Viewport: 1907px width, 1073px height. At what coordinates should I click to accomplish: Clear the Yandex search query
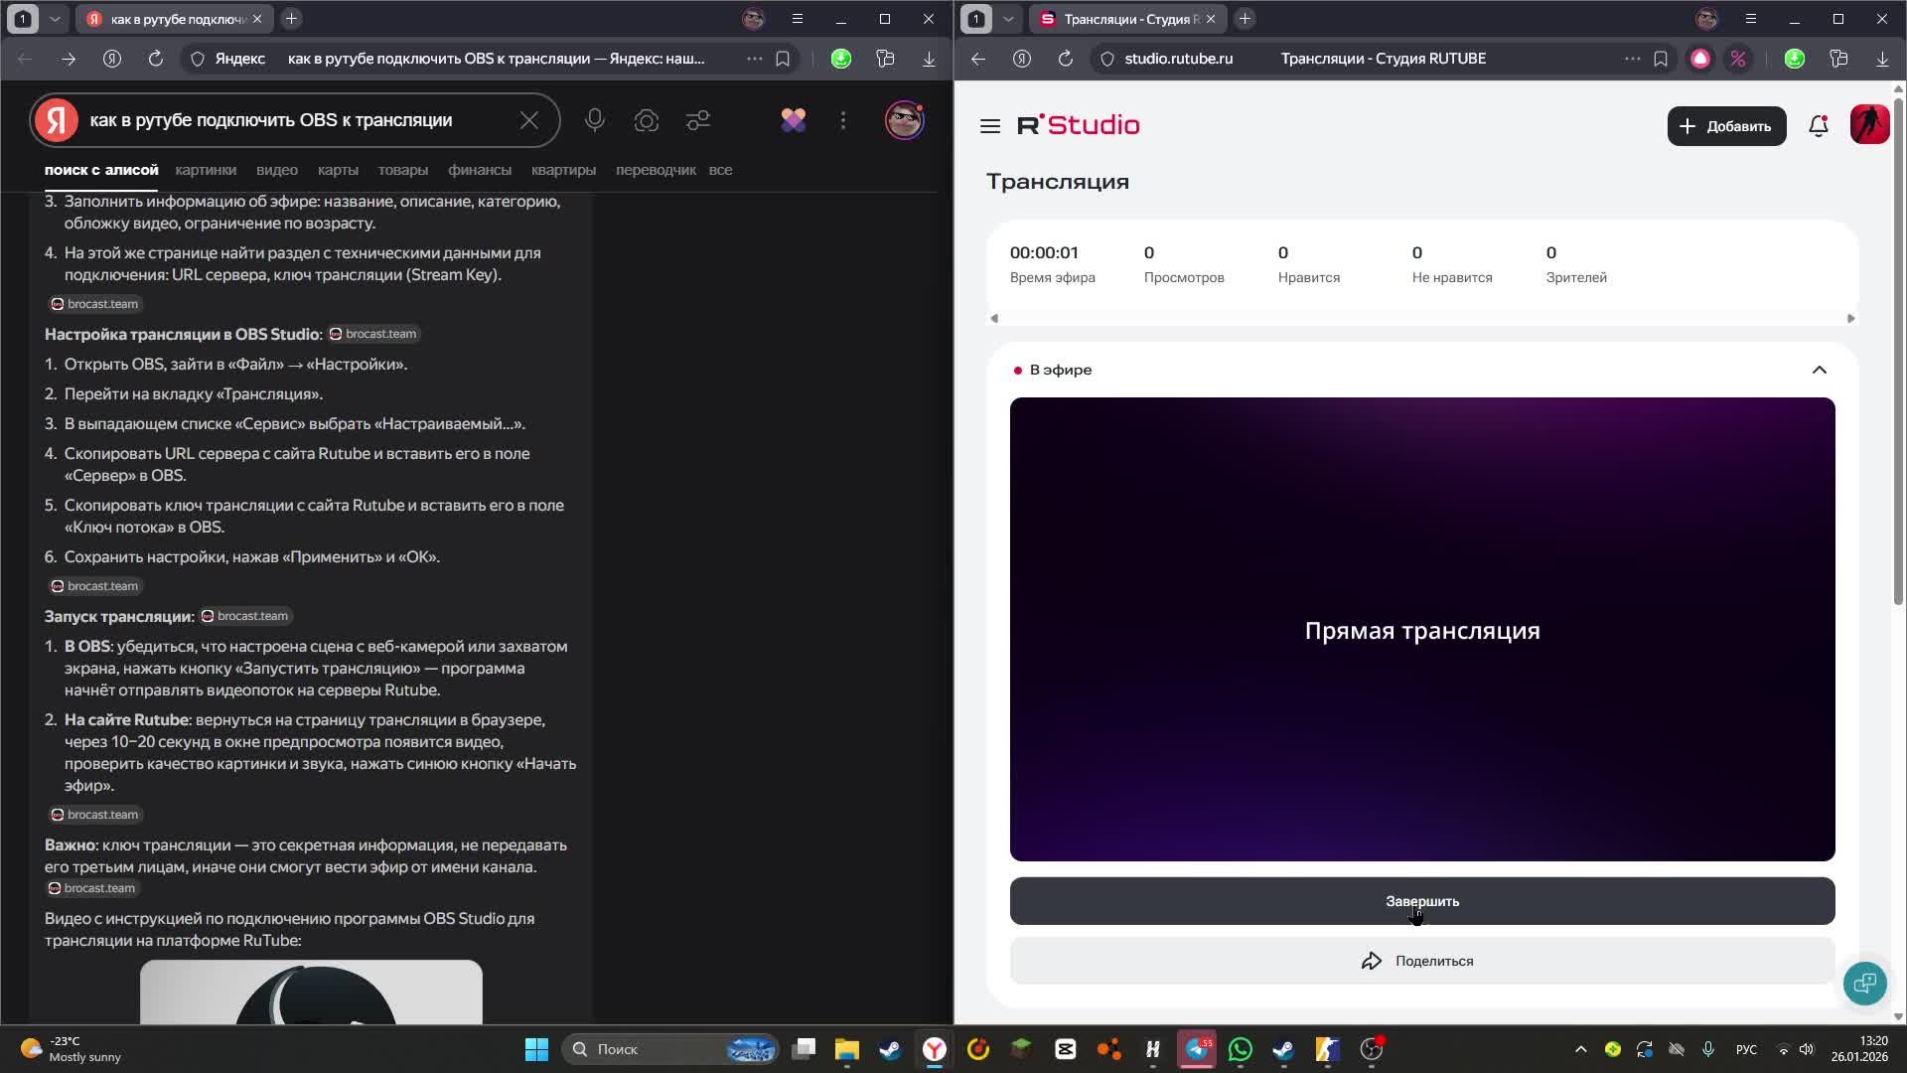point(529,120)
